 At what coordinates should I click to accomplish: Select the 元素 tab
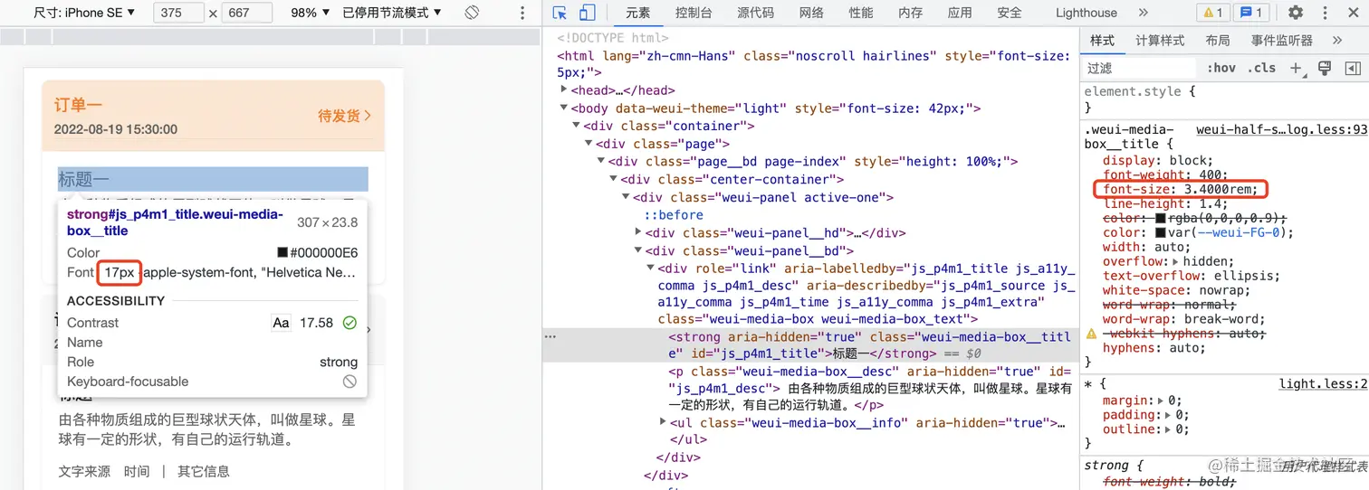[x=637, y=13]
